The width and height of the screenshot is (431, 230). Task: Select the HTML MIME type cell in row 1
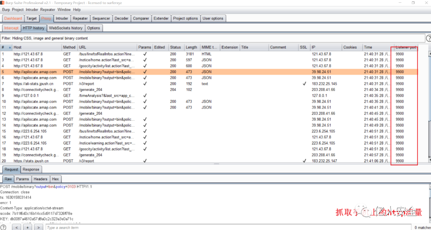point(206,54)
